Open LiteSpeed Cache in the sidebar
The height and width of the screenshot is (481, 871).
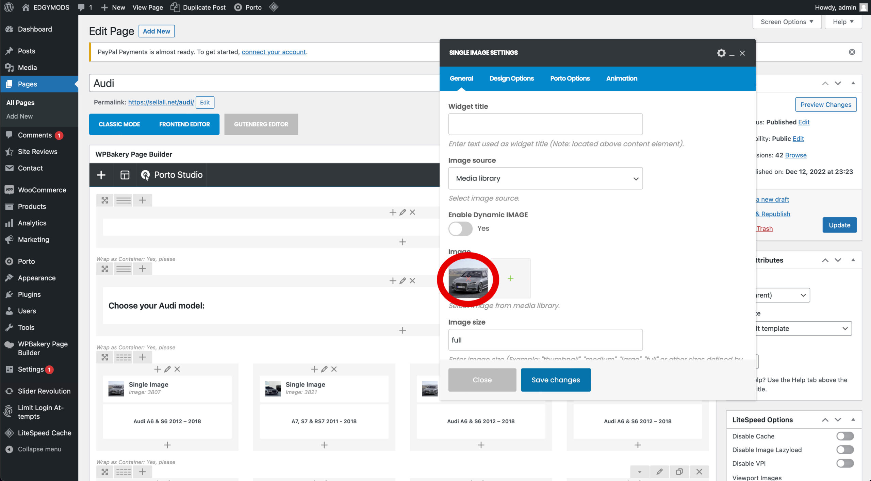(x=39, y=433)
